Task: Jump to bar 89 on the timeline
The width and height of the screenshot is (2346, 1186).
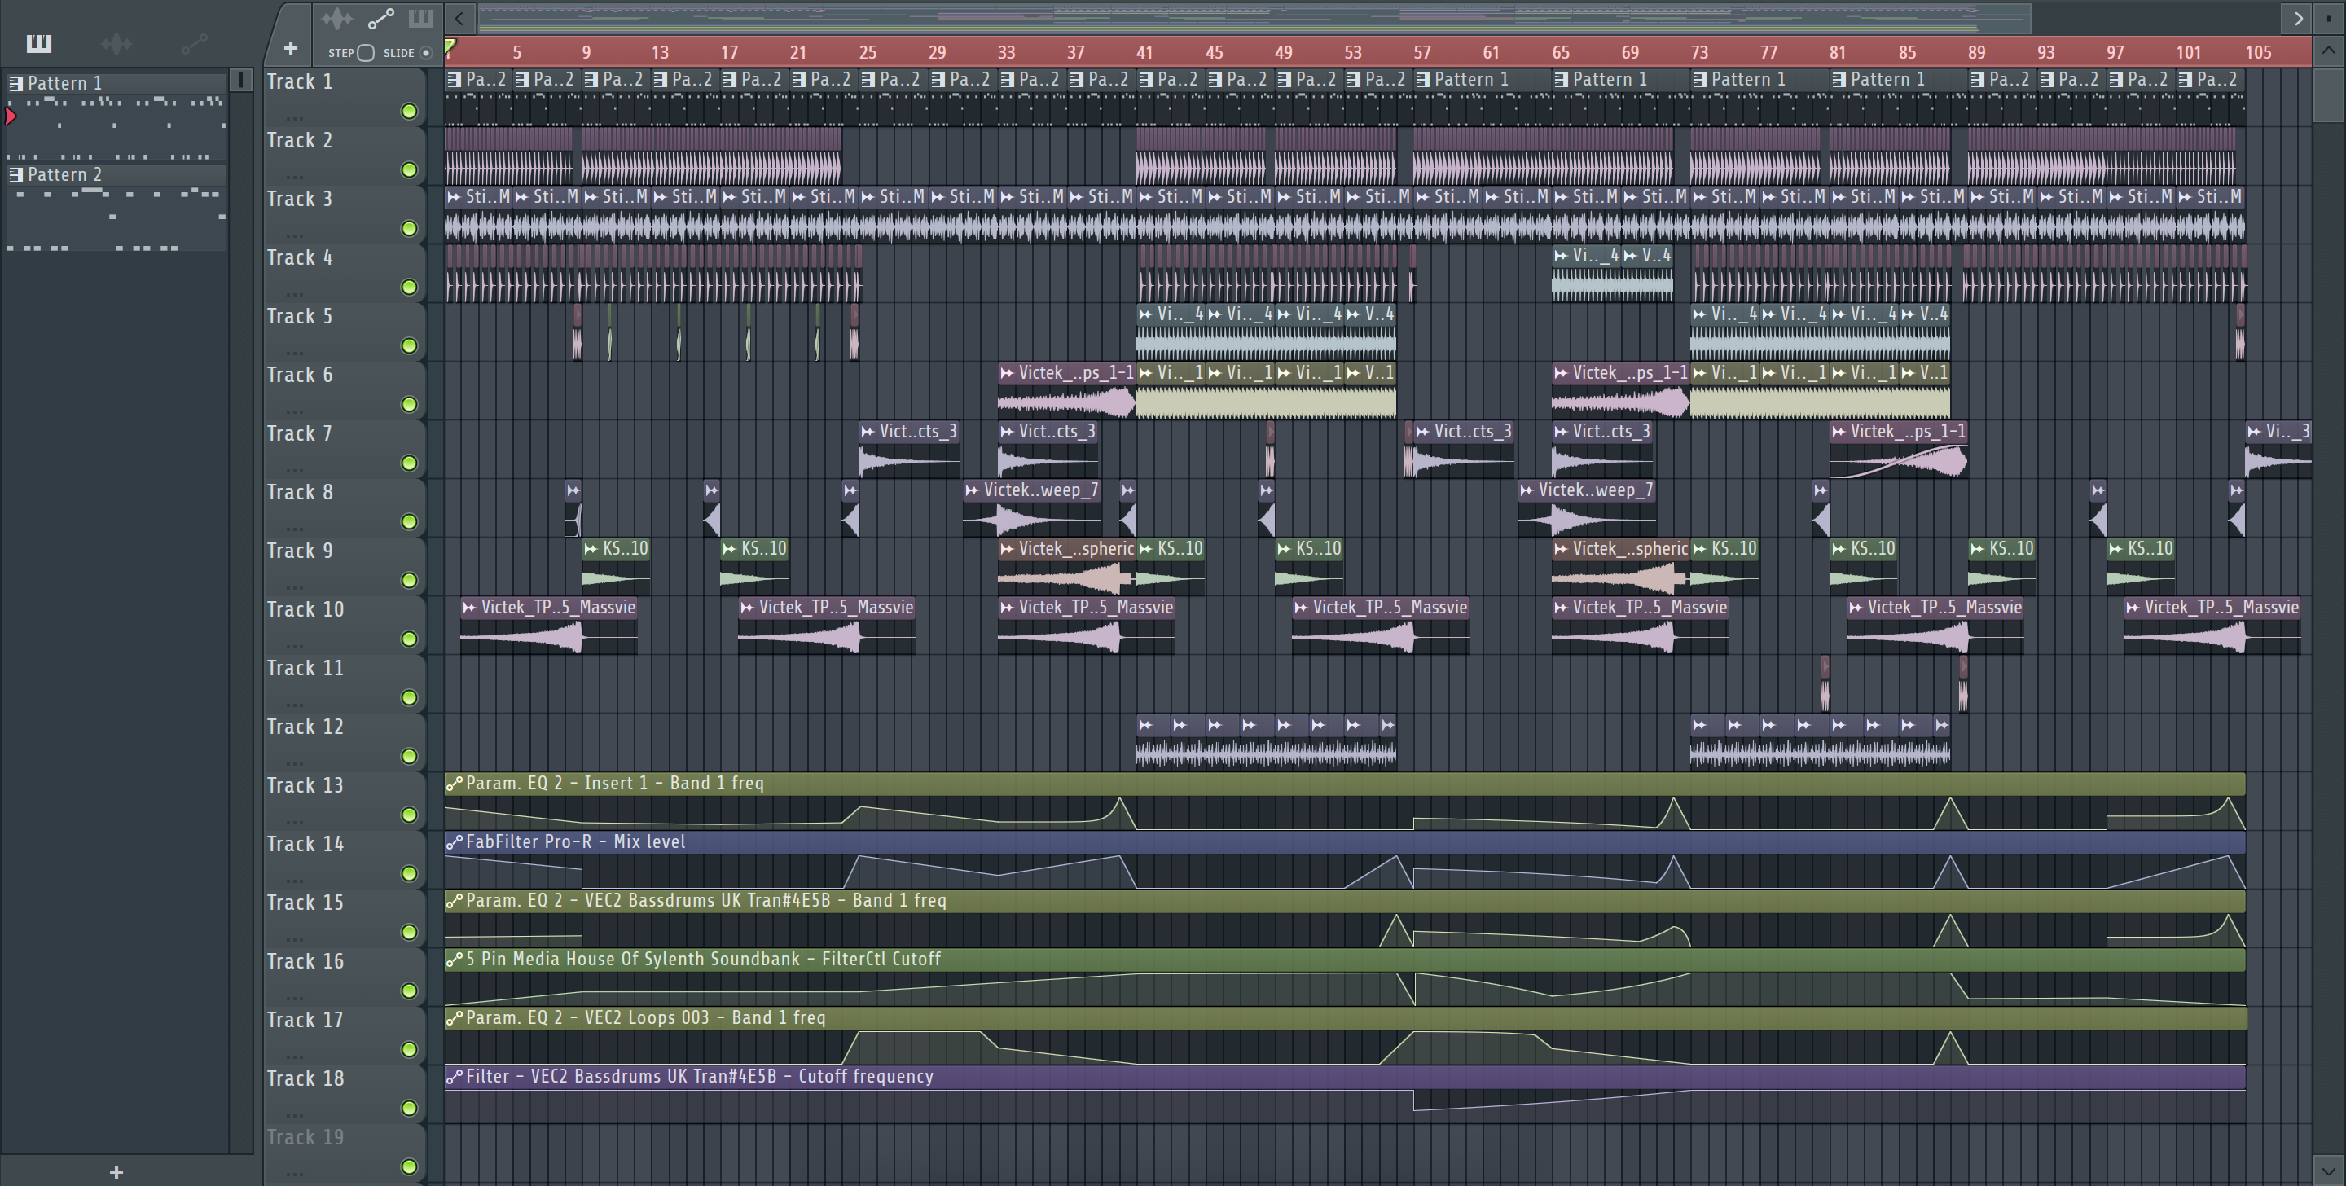Action: [1976, 52]
